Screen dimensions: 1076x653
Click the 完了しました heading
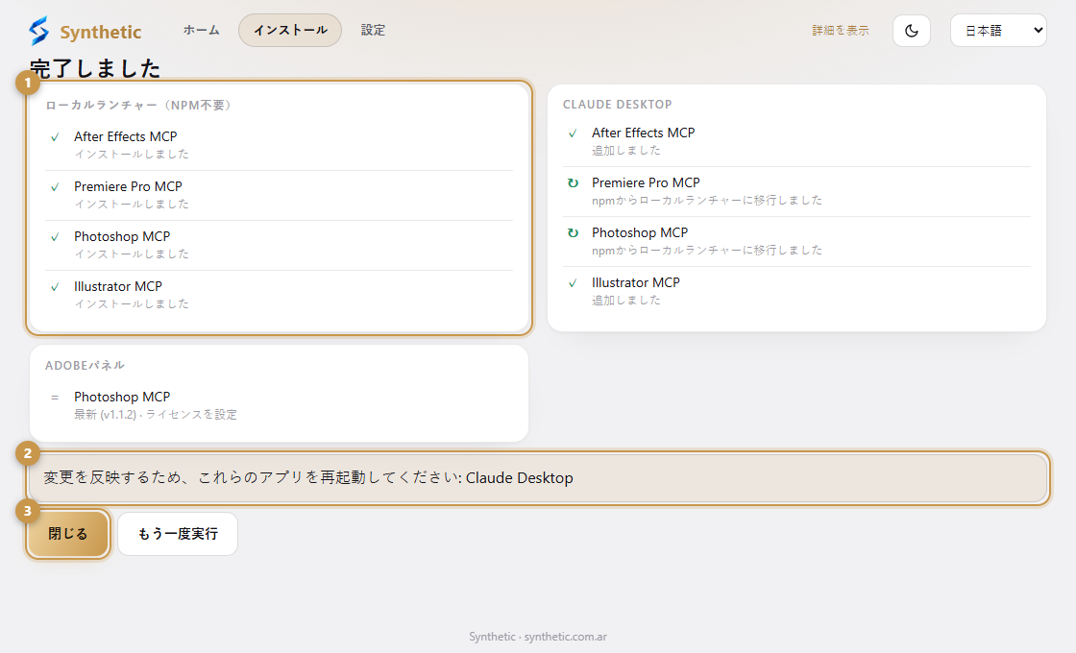tap(95, 68)
